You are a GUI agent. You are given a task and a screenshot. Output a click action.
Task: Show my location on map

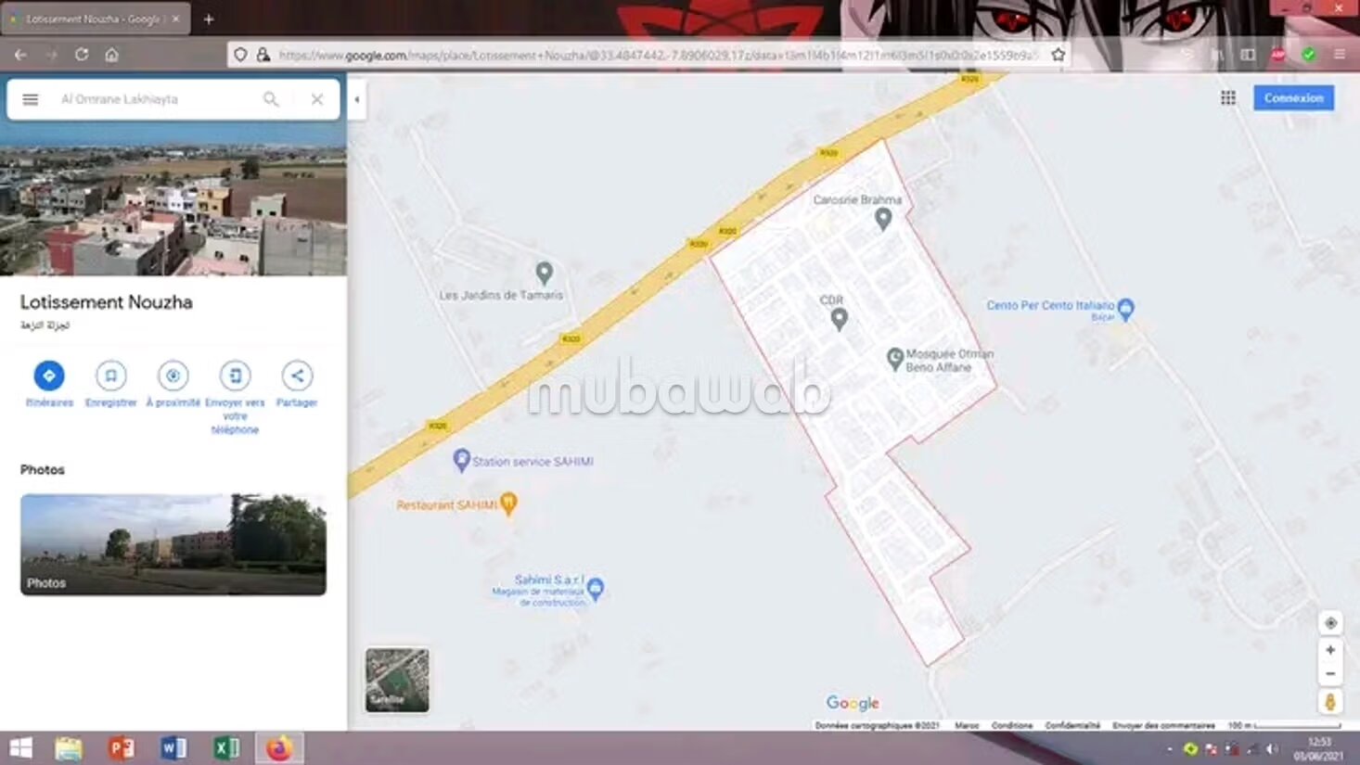click(x=1330, y=623)
